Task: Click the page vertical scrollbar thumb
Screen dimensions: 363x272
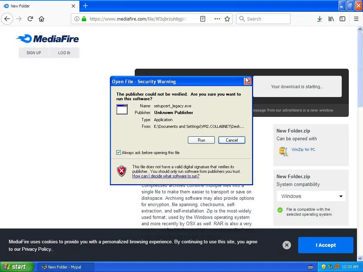Action: [360, 69]
